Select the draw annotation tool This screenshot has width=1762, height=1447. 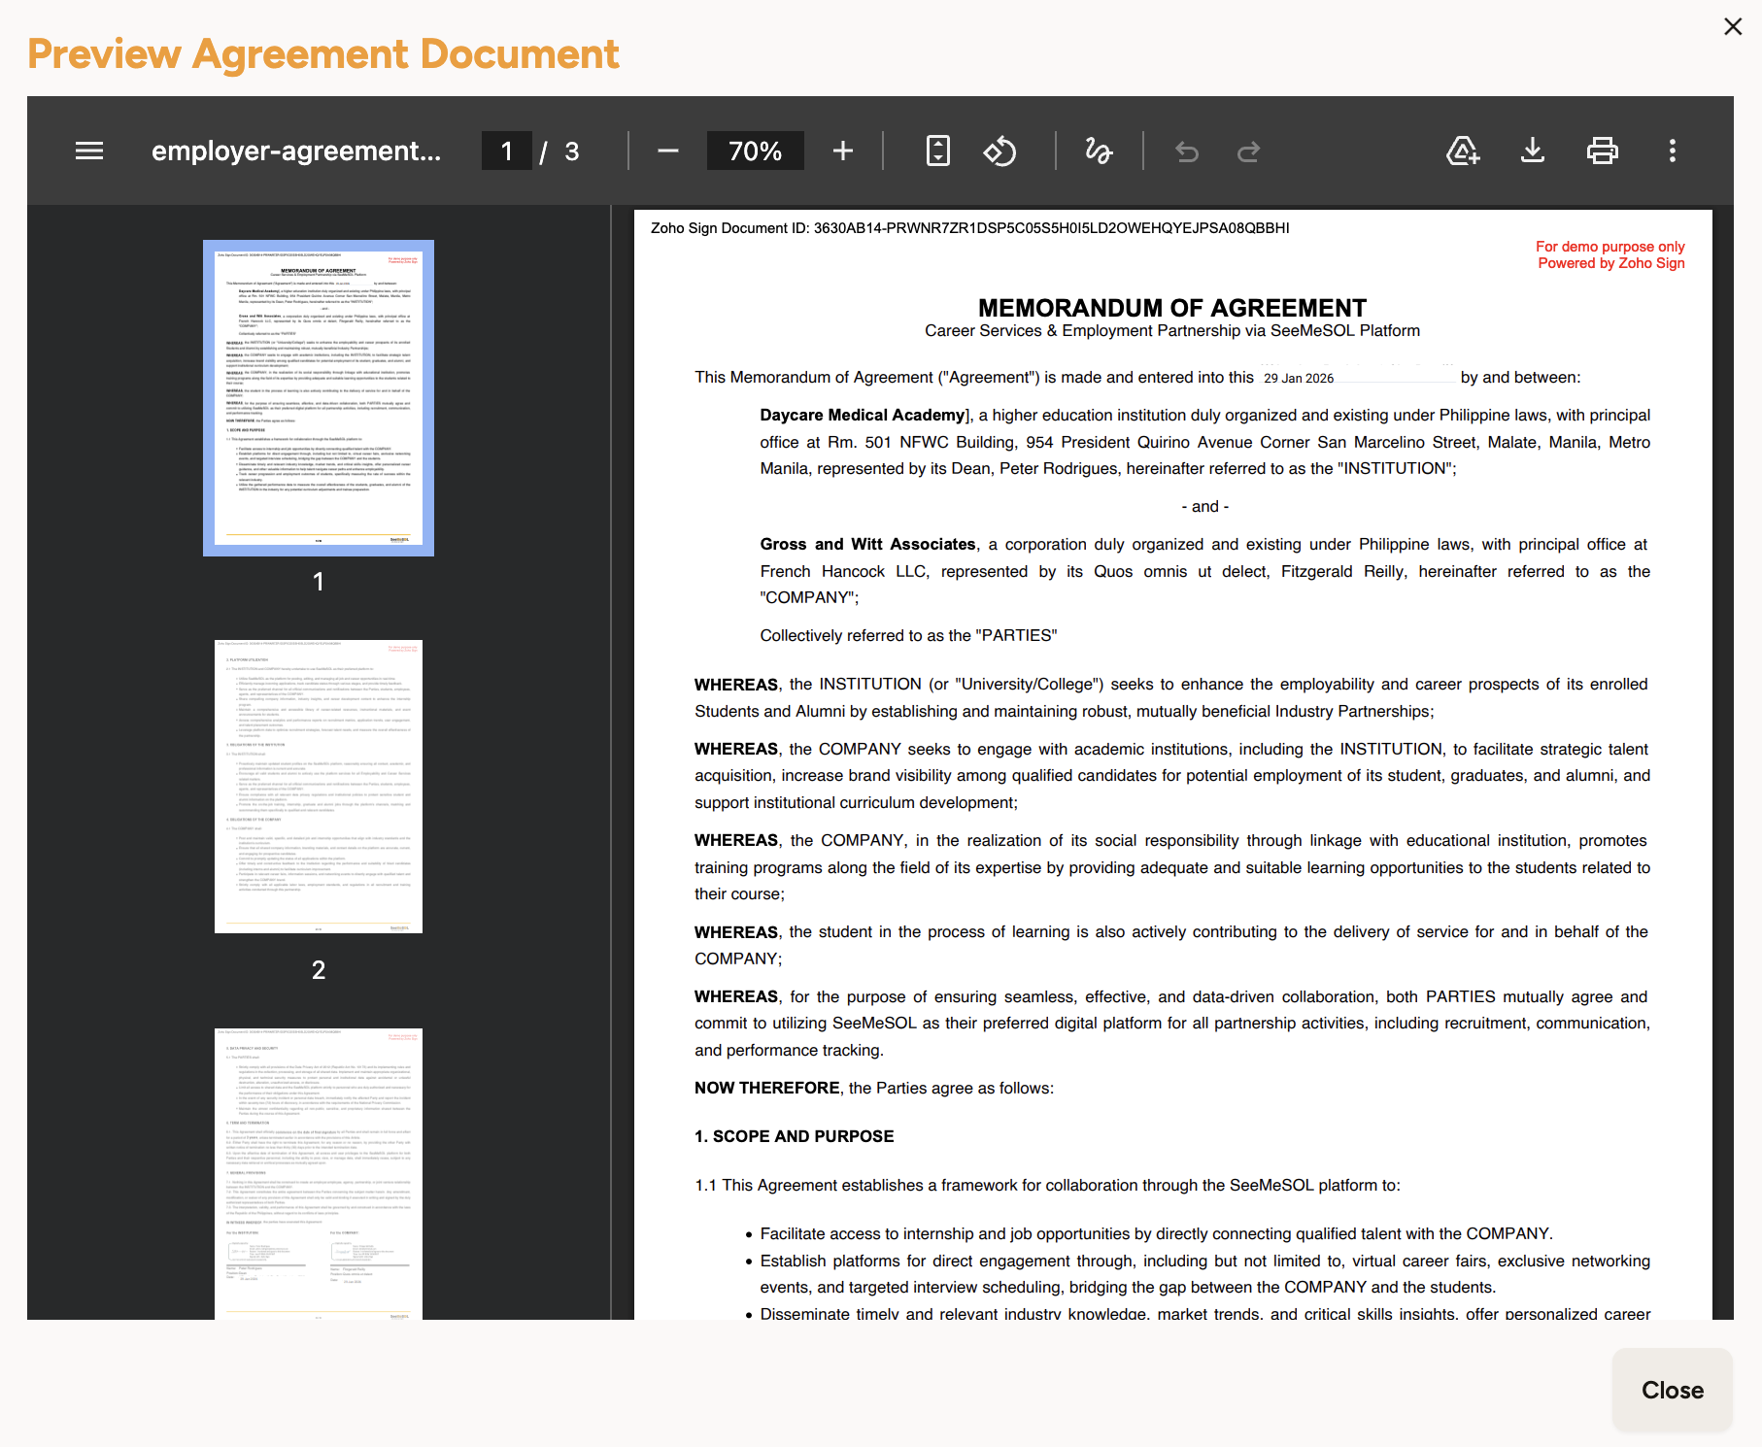[1099, 151]
